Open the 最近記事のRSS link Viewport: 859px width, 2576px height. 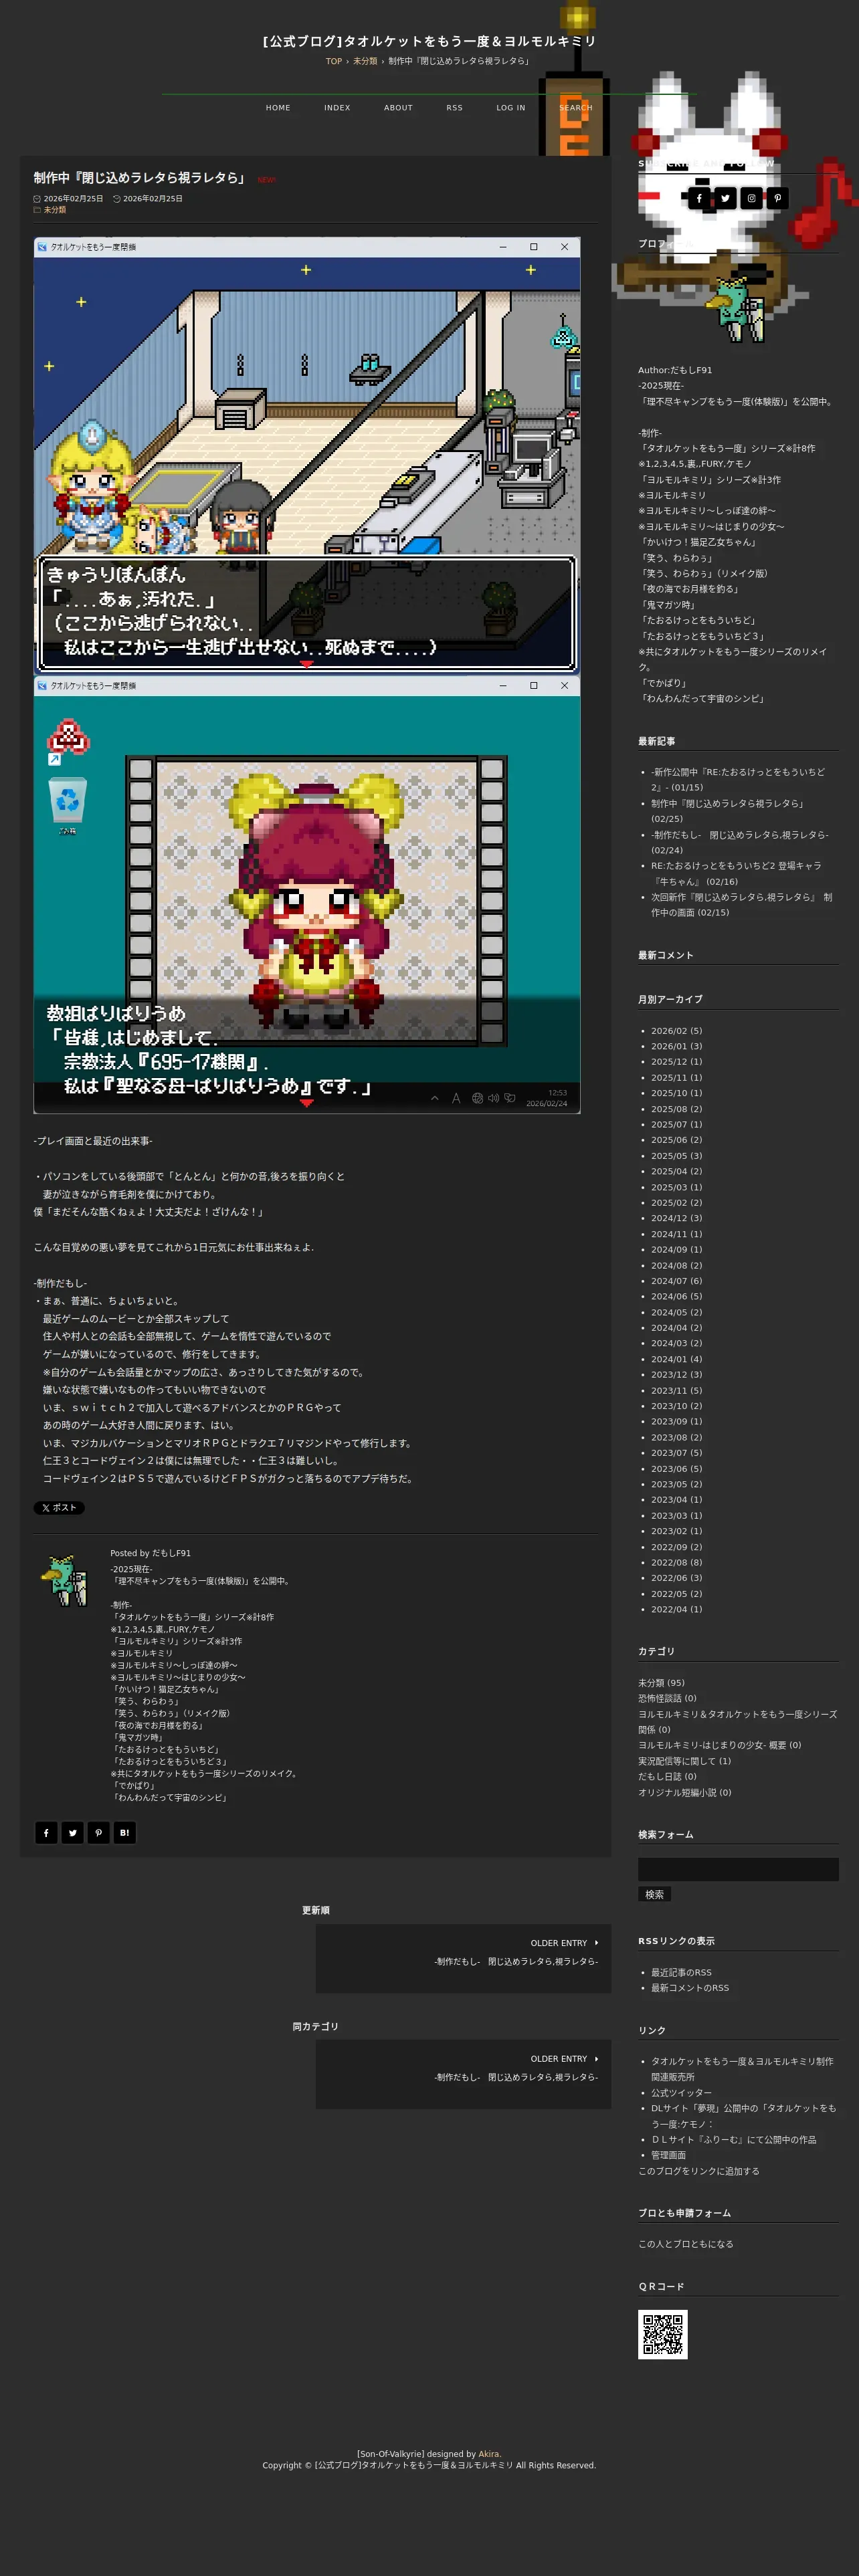[x=681, y=1973]
